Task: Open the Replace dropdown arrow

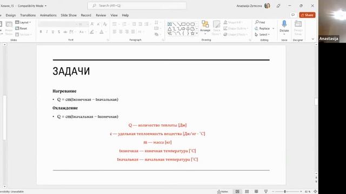Action: click(274, 29)
